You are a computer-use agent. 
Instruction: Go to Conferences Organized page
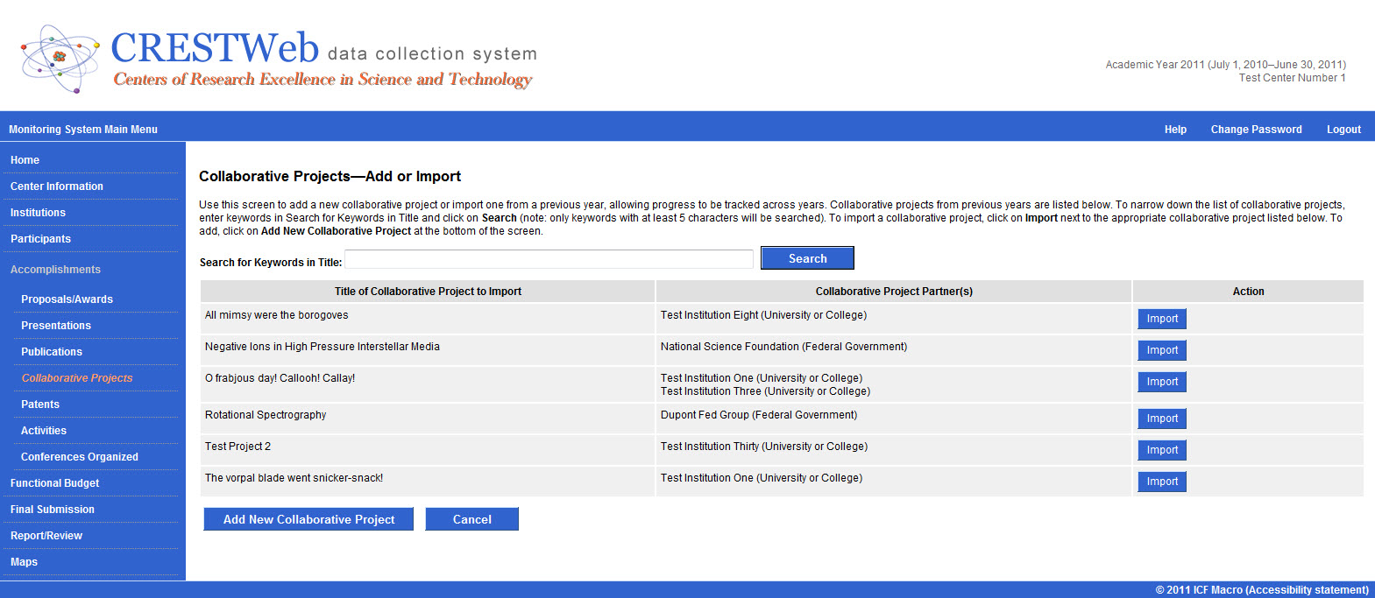coord(80,457)
